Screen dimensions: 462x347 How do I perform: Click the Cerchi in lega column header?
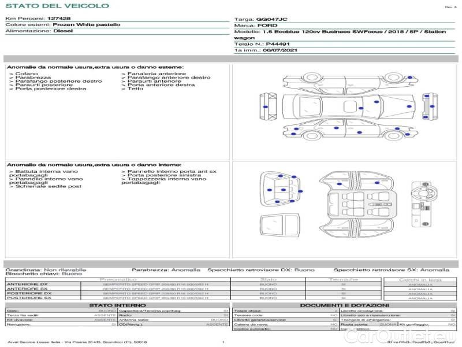[x=420, y=279]
